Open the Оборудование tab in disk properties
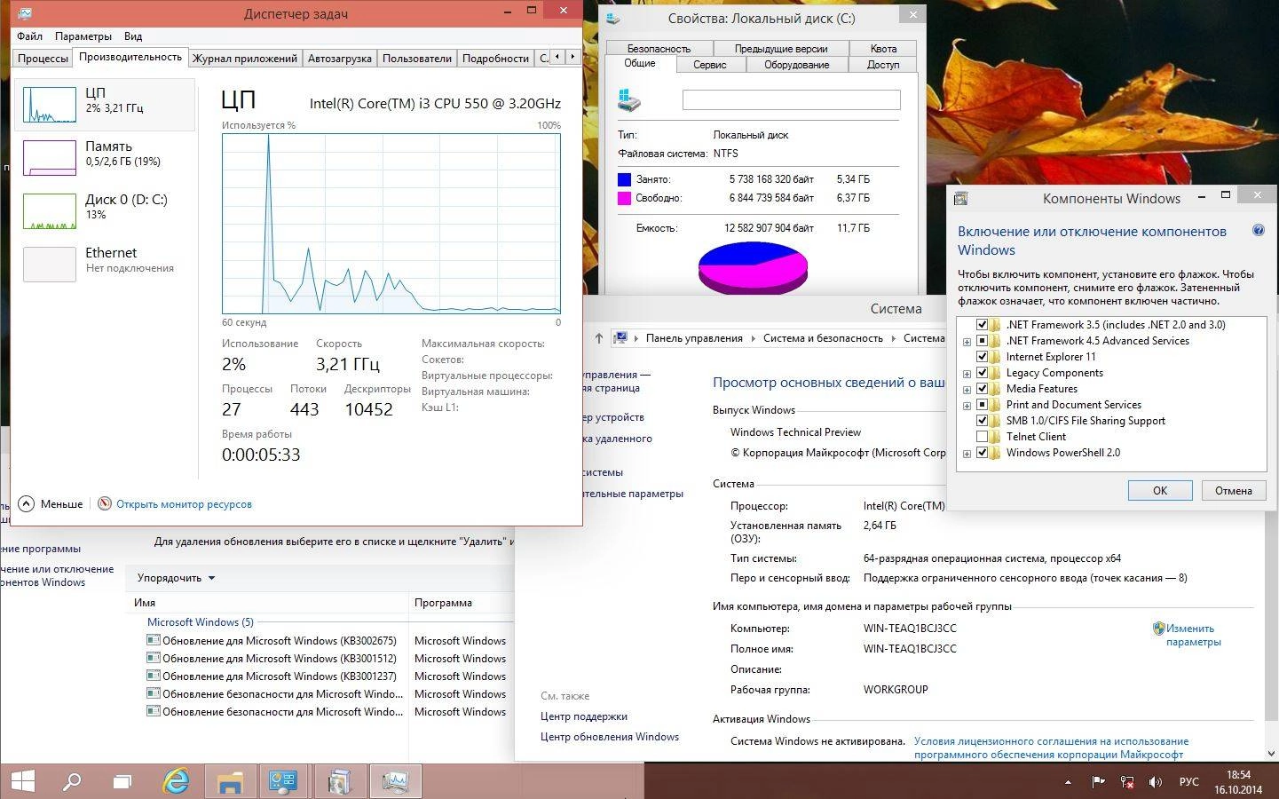 click(x=797, y=65)
